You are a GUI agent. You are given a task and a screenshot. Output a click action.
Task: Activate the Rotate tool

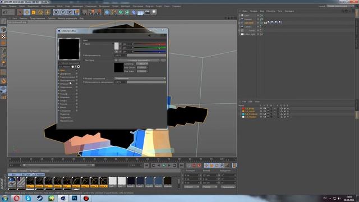tap(40, 12)
